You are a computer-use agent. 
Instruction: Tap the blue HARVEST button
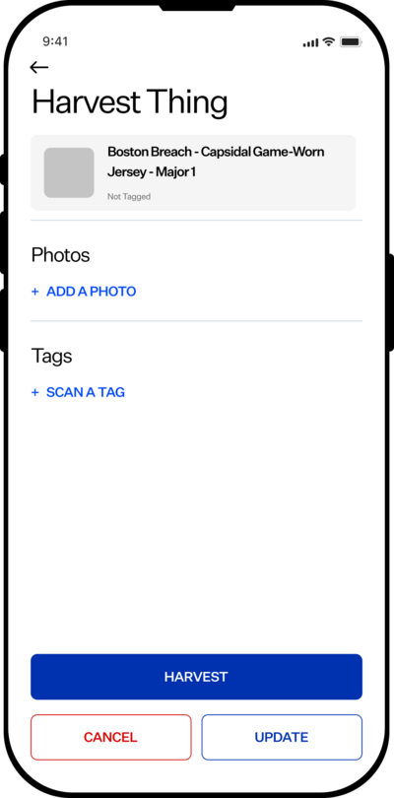point(196,677)
